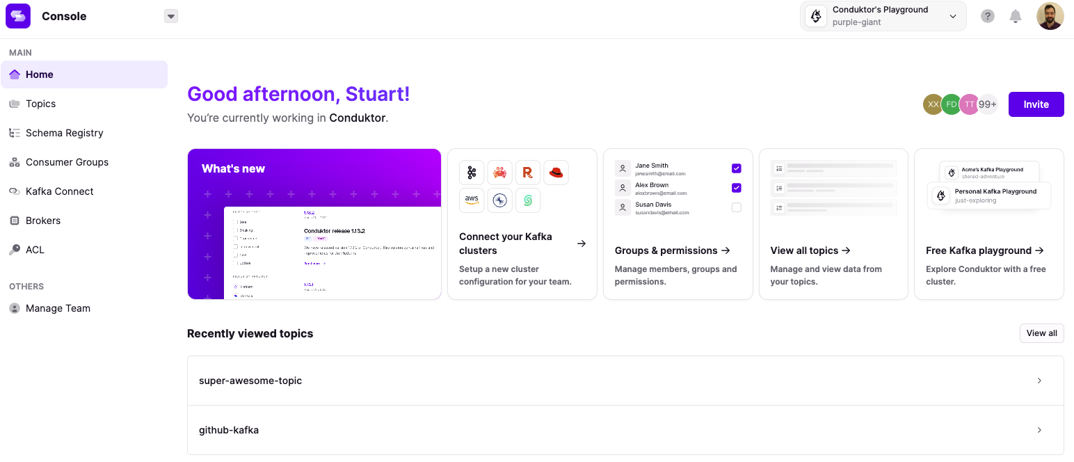Screen dimensions: 1074x462
Task: Click the Schema Registry sidebar icon
Action: point(14,133)
